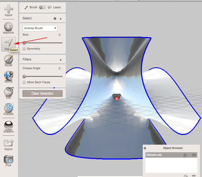The height and width of the screenshot is (177, 202).
Task: Collapse the Filters panel arrow
Action: tap(61, 60)
